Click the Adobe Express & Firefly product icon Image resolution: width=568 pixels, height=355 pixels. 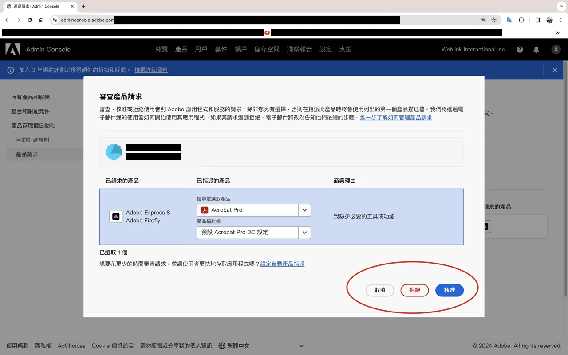116,217
